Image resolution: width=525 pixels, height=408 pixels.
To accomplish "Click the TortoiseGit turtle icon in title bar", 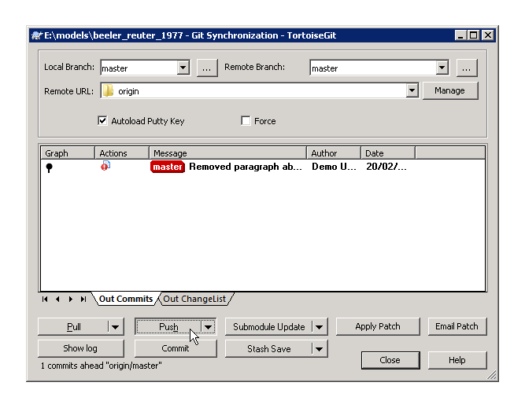I will click(x=37, y=35).
